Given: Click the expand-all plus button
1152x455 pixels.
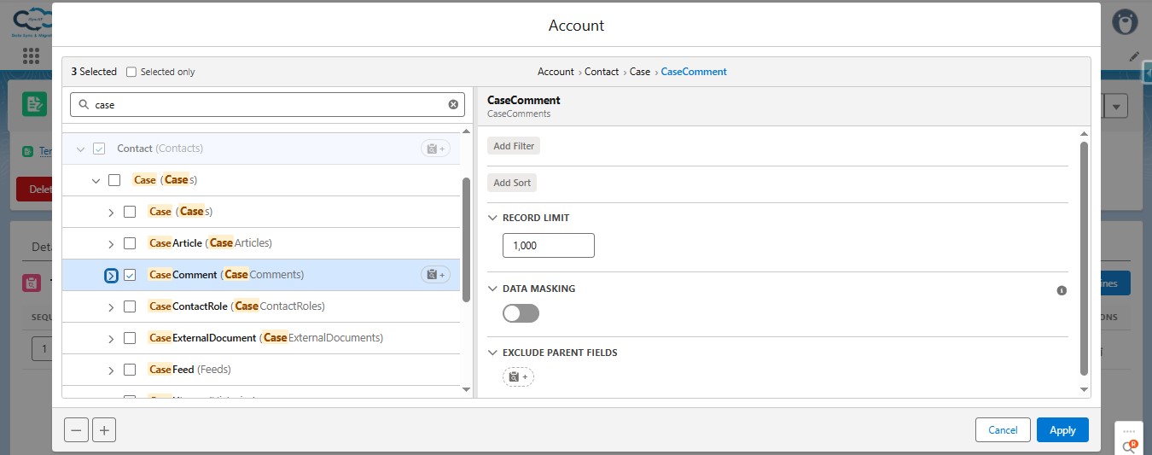Looking at the screenshot, I should pos(104,430).
